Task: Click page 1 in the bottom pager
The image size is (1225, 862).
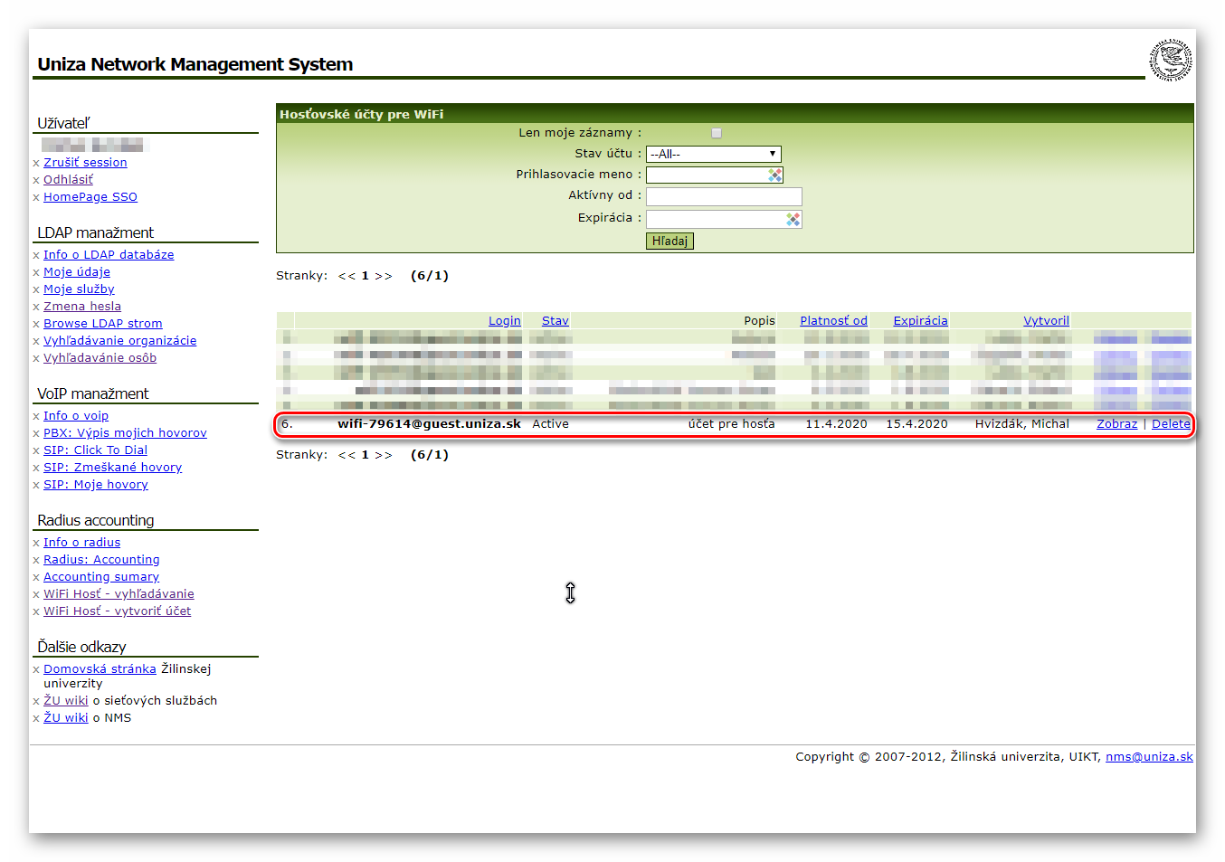Action: (366, 455)
